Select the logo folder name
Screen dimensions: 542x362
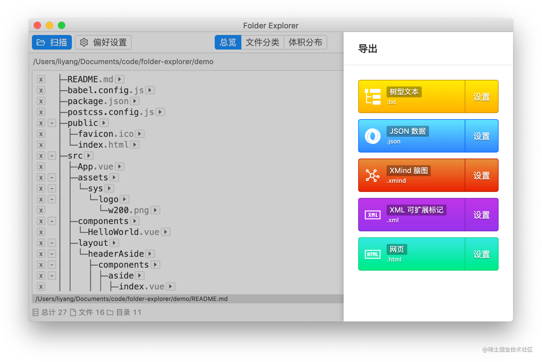tap(108, 199)
